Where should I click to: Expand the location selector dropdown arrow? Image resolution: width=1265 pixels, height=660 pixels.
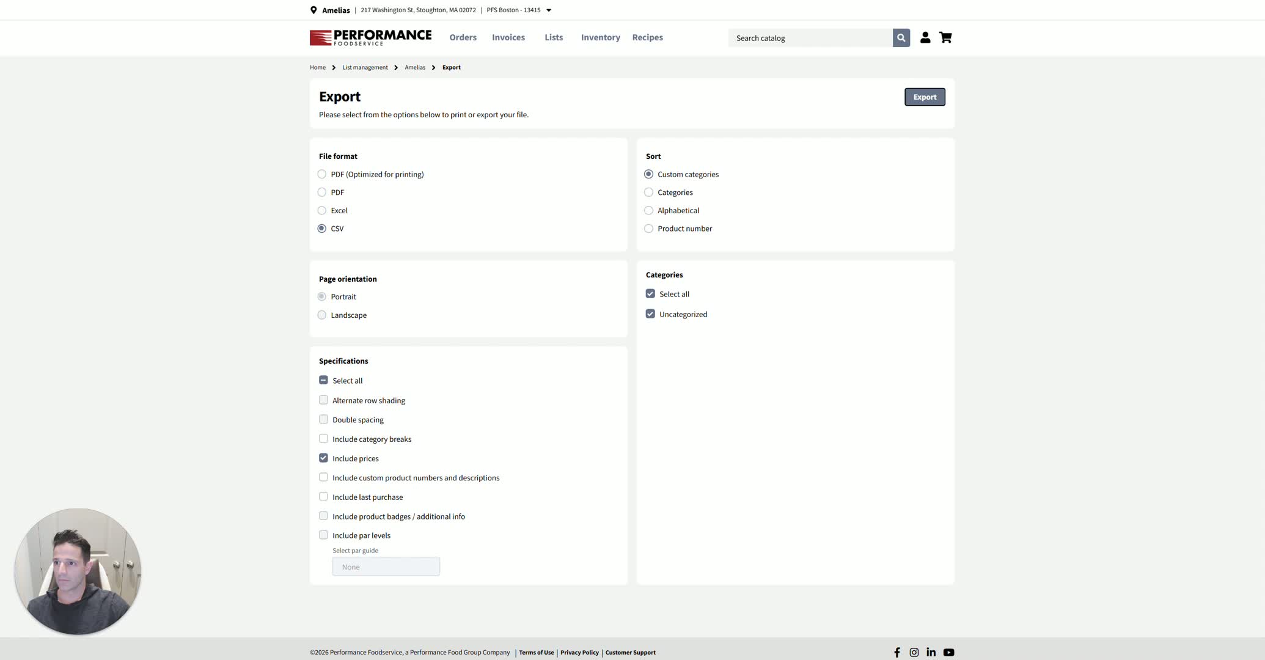point(548,10)
